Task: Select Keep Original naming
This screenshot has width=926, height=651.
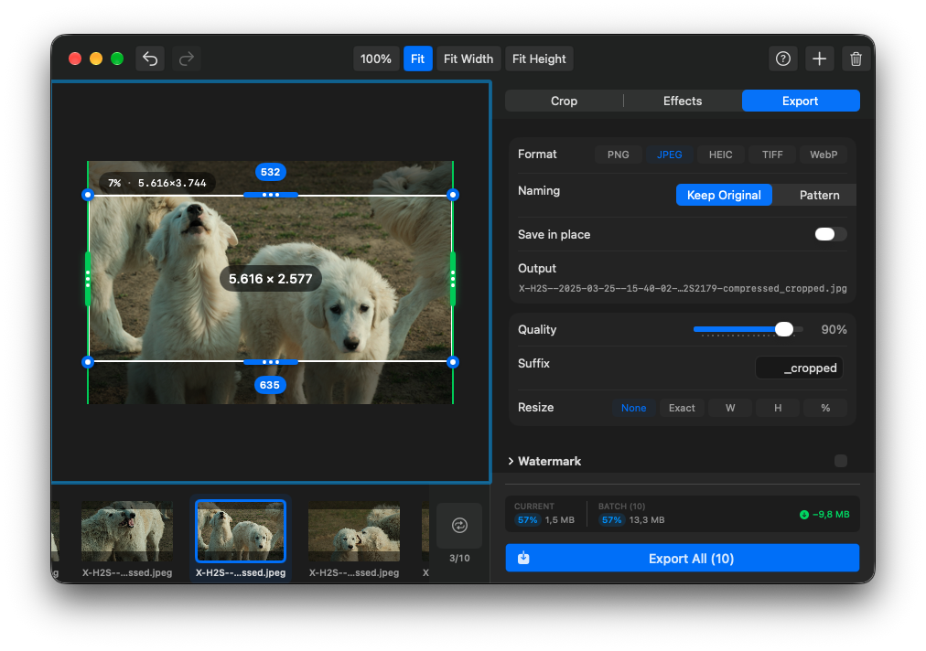Action: 724,195
